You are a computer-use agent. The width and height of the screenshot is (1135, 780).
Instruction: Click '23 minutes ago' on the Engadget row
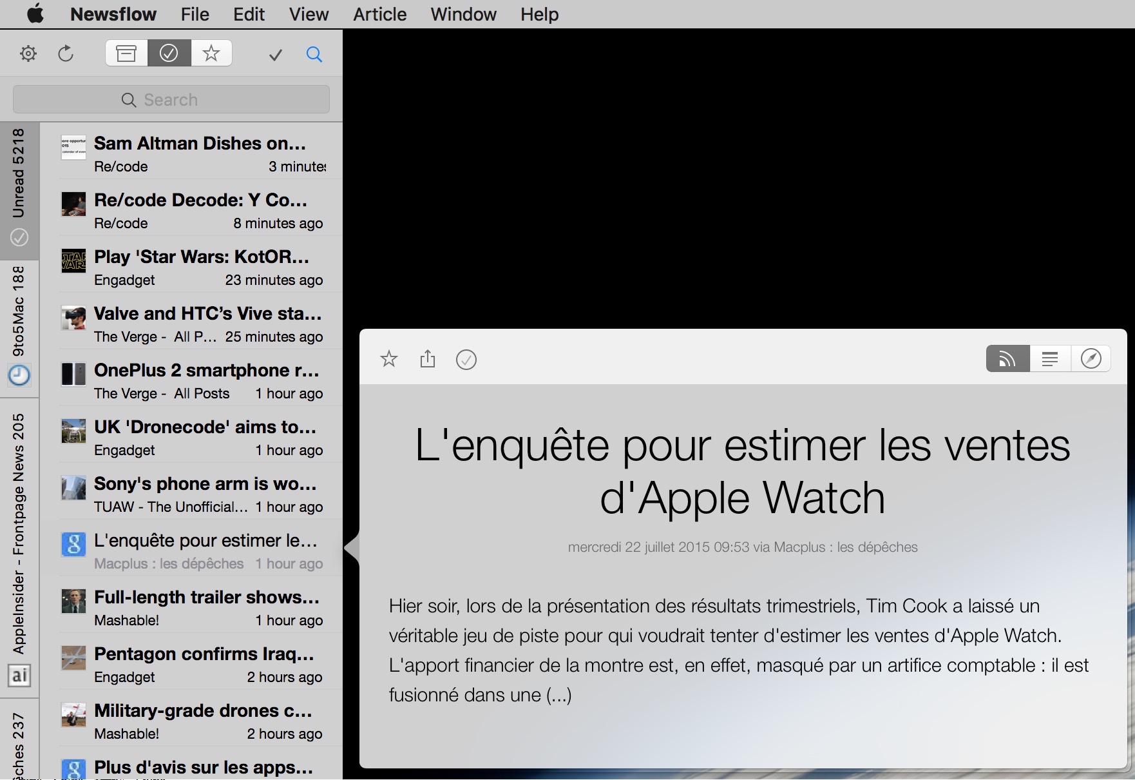click(274, 280)
